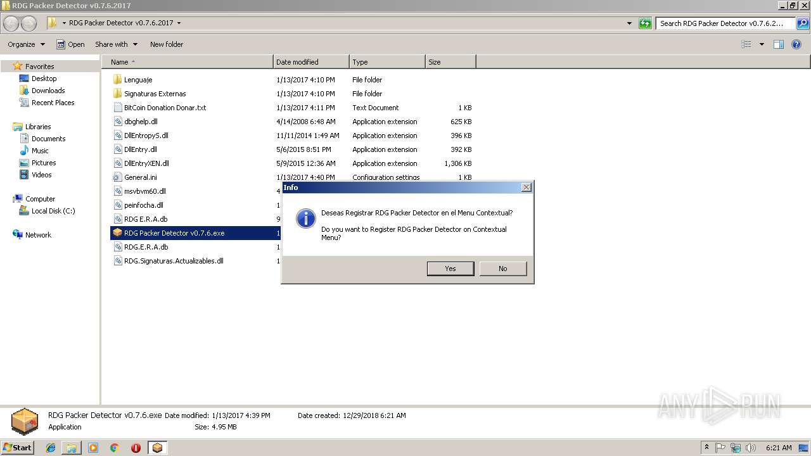This screenshot has width=811, height=456.
Task: Select RDG.Signaturas.Actualizables.dll file icon
Action: tap(117, 261)
